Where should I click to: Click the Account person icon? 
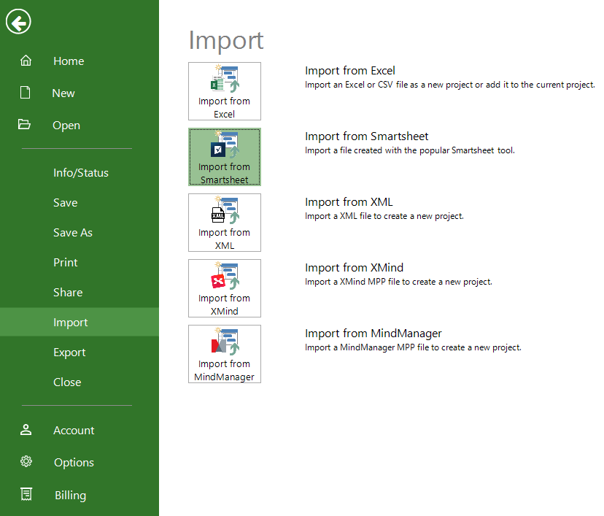click(x=26, y=430)
